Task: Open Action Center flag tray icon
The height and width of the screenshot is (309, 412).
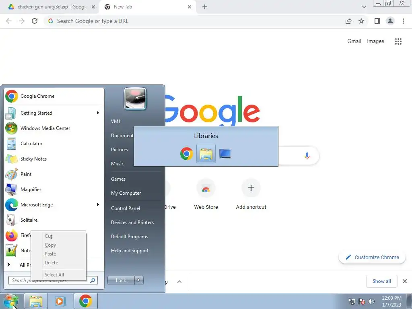Action: point(362,301)
